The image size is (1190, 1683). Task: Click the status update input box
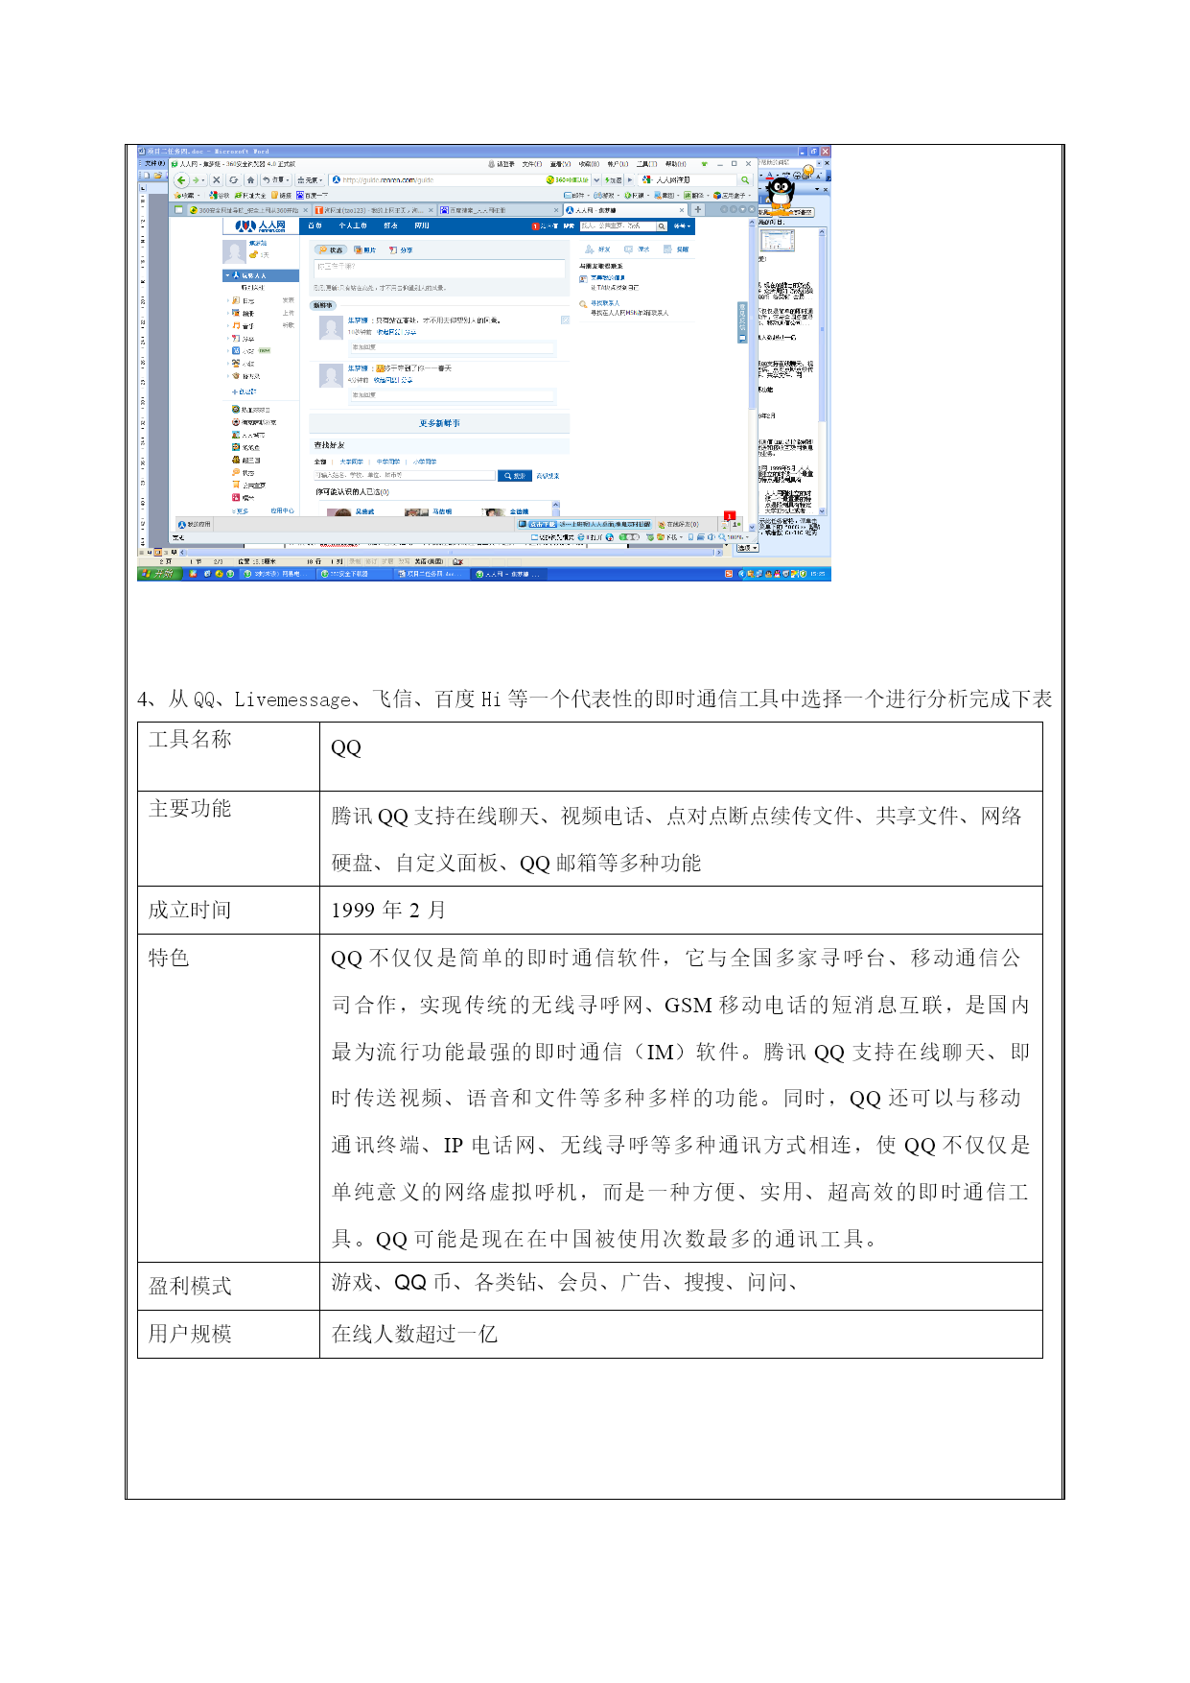[x=440, y=269]
